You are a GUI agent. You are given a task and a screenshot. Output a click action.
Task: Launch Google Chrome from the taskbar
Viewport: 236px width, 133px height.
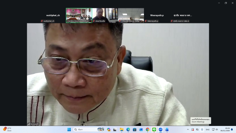click(147, 129)
